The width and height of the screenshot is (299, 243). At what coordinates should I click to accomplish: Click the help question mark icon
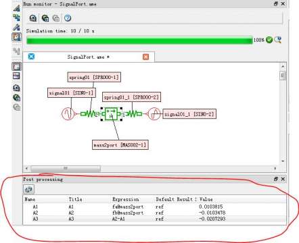coord(68,18)
